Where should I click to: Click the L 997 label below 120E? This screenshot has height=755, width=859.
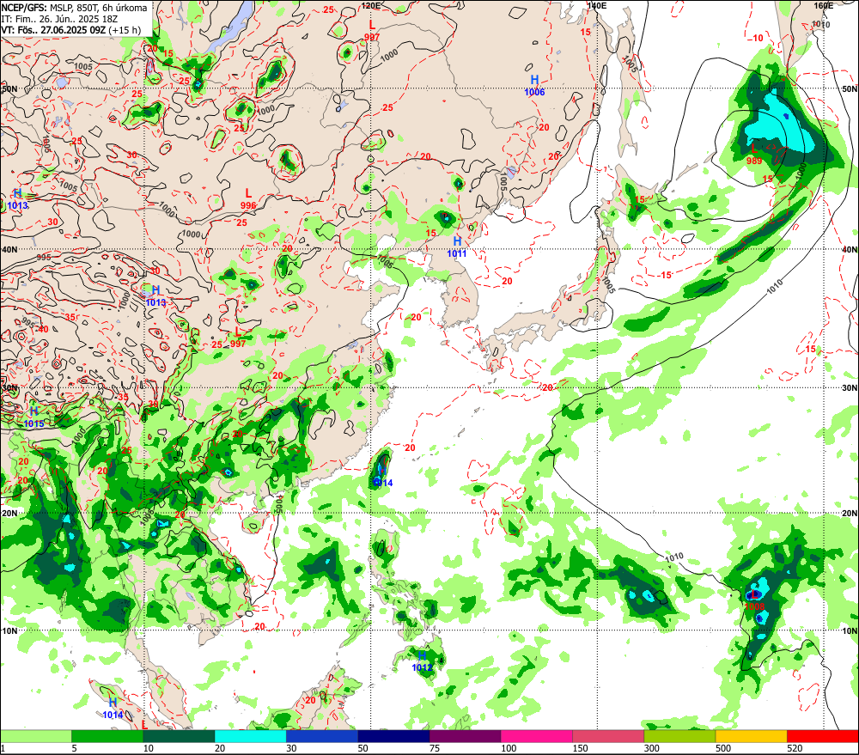(372, 31)
